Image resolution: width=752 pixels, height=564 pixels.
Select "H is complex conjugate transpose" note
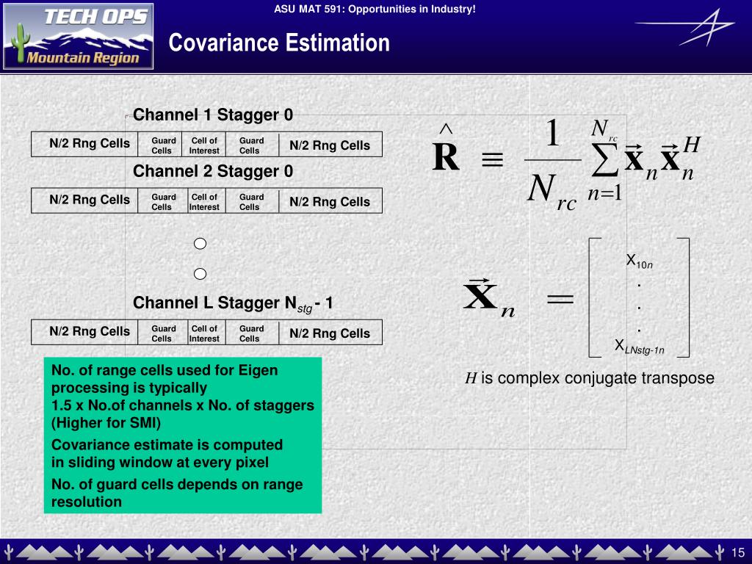pos(590,378)
